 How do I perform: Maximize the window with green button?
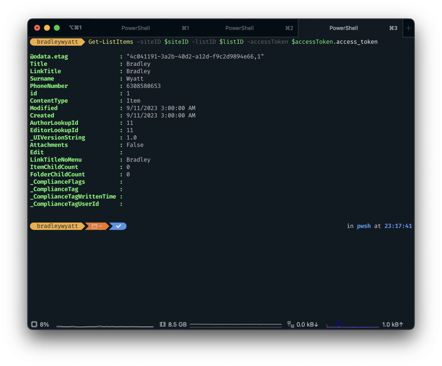tap(57, 28)
